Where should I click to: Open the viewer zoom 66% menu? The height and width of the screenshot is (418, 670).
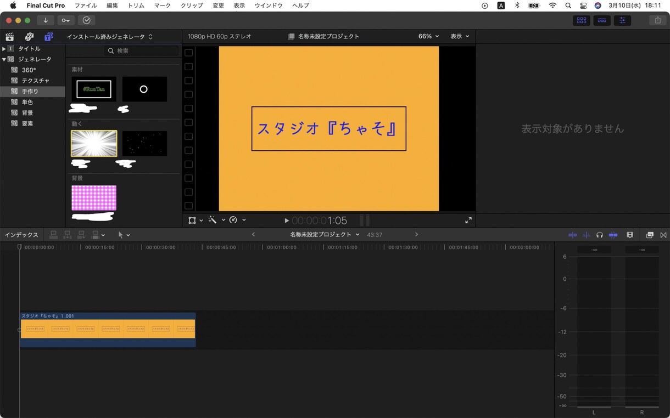click(429, 36)
